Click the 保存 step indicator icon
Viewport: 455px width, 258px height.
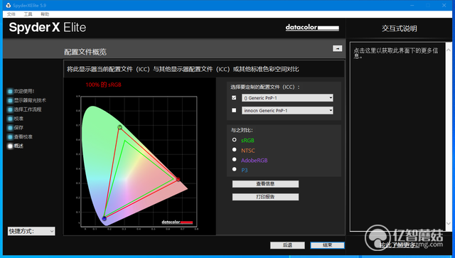point(10,128)
